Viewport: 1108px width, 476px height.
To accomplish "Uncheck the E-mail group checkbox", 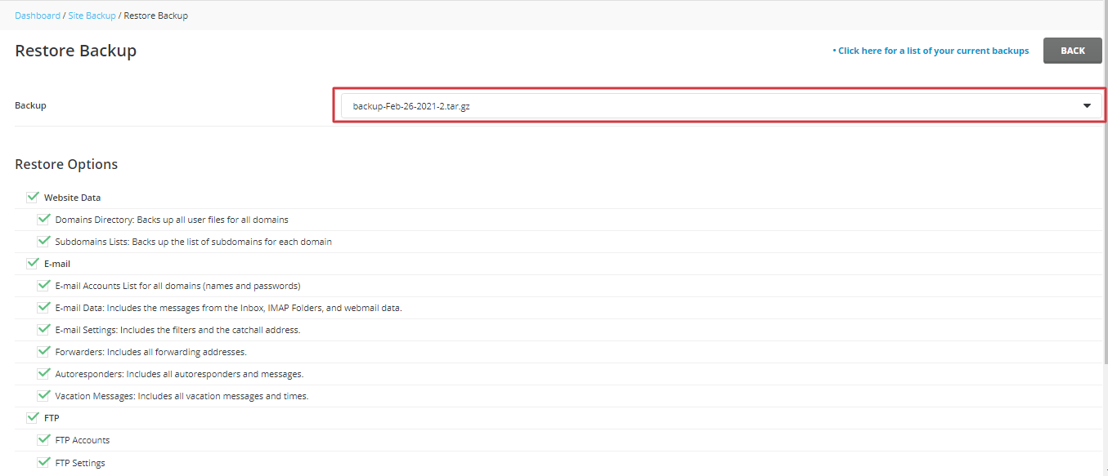I will pyautogui.click(x=33, y=263).
